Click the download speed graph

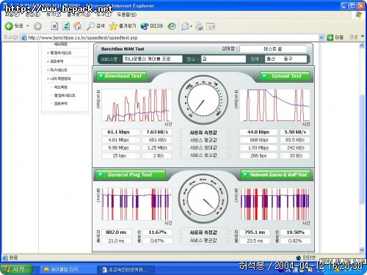tap(137, 105)
